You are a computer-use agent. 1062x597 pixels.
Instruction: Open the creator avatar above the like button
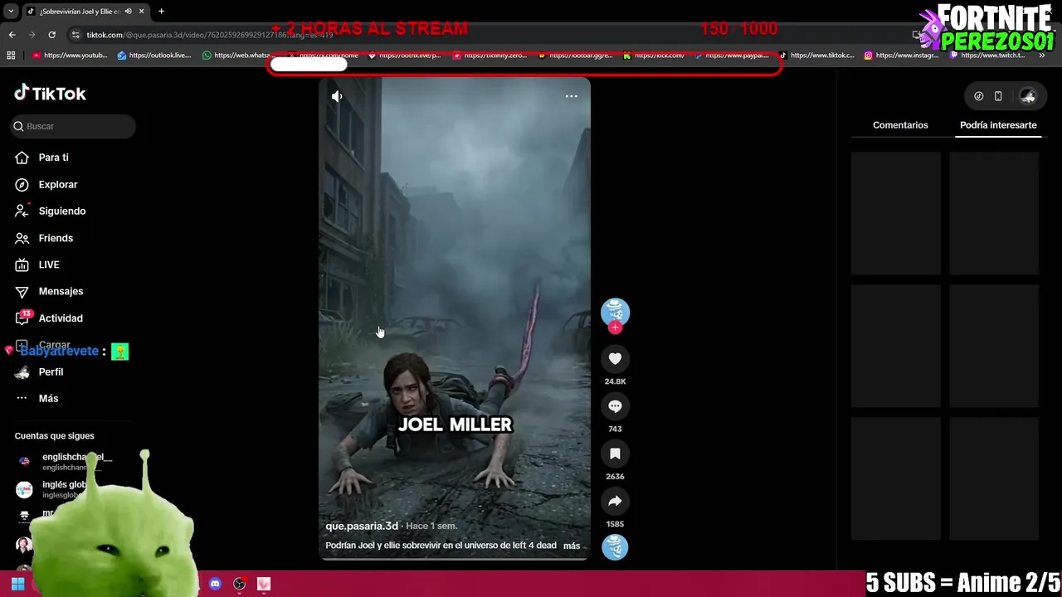[615, 311]
